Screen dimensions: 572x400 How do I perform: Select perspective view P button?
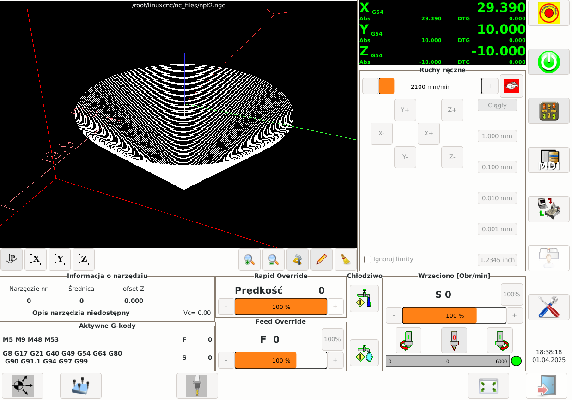click(x=12, y=259)
